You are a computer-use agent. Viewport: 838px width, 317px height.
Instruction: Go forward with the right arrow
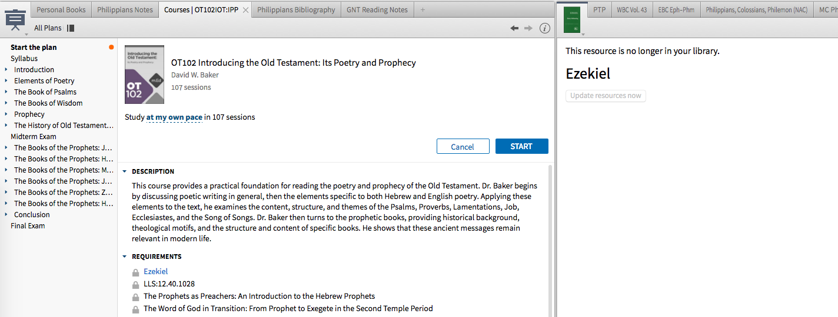click(x=528, y=28)
